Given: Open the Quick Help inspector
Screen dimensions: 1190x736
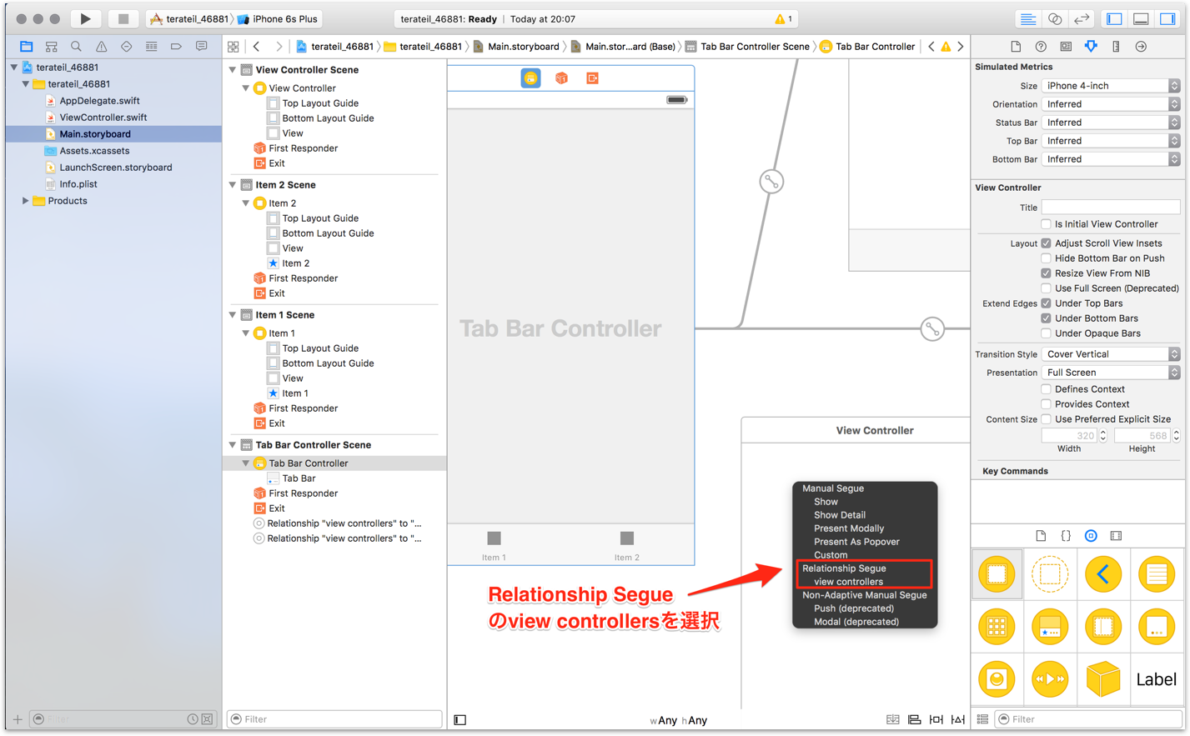Looking at the screenshot, I should pyautogui.click(x=1041, y=47).
